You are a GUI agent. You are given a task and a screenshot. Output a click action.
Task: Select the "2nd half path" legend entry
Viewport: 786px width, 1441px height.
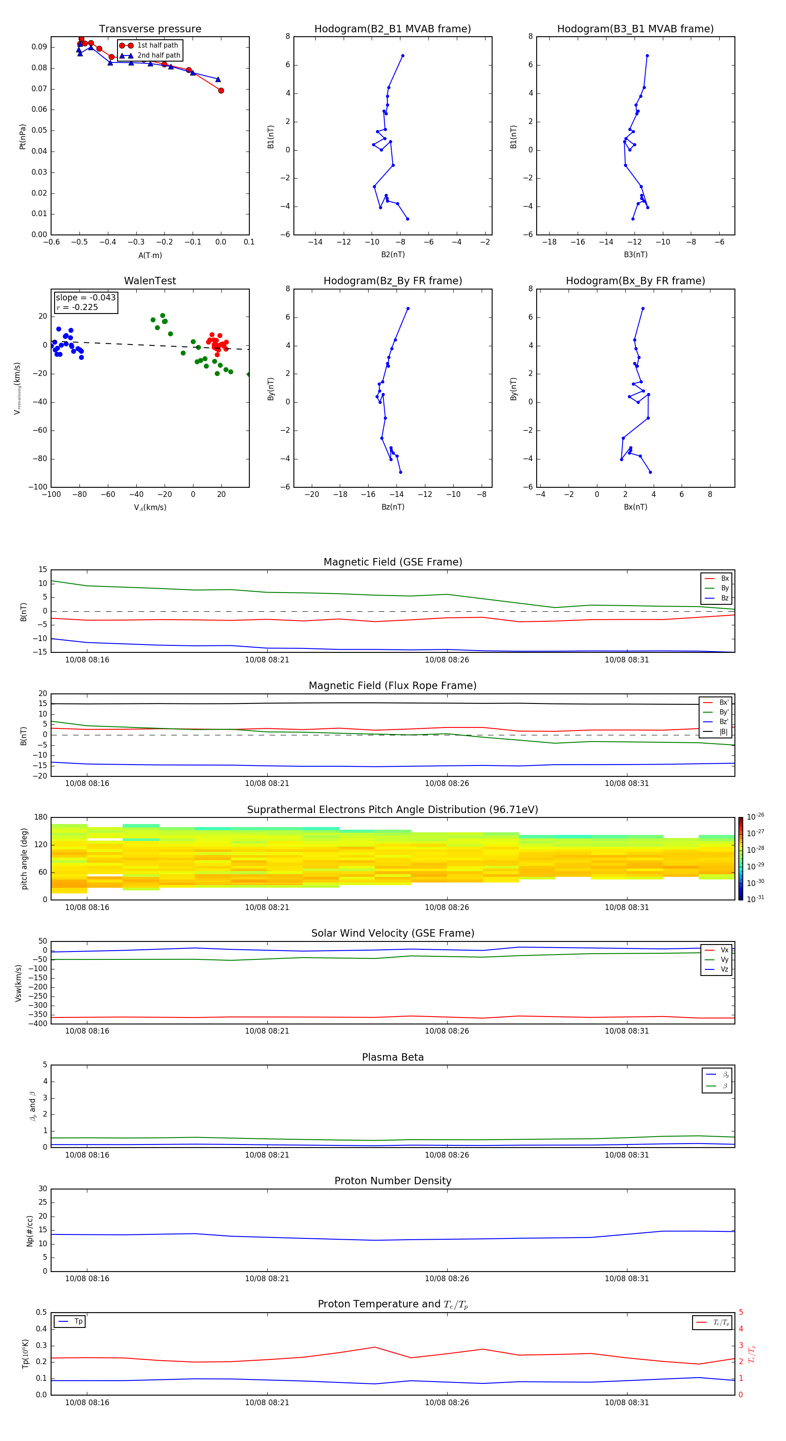tap(149, 55)
